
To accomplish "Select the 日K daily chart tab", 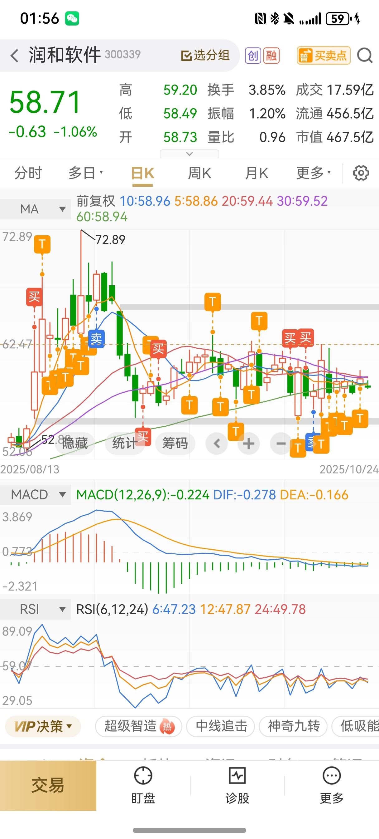I will [142, 174].
